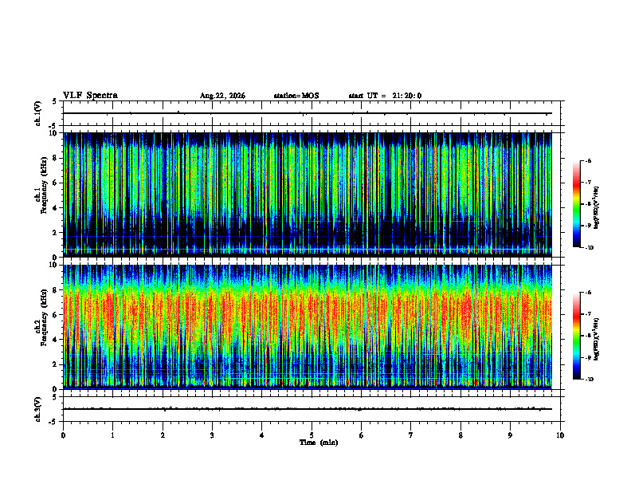Click the 4 kHz tick label on ch.2 axis
Viewport: 631px width, 488px height.
coord(55,340)
